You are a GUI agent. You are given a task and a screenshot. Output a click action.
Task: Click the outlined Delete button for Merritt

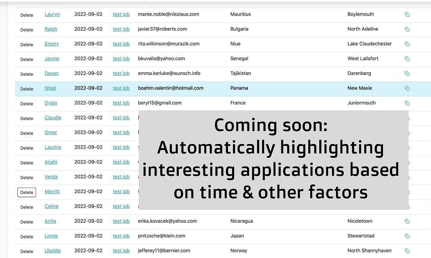click(27, 193)
